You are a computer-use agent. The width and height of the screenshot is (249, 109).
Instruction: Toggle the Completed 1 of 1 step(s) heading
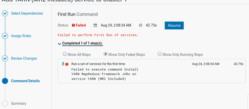coord(83,43)
